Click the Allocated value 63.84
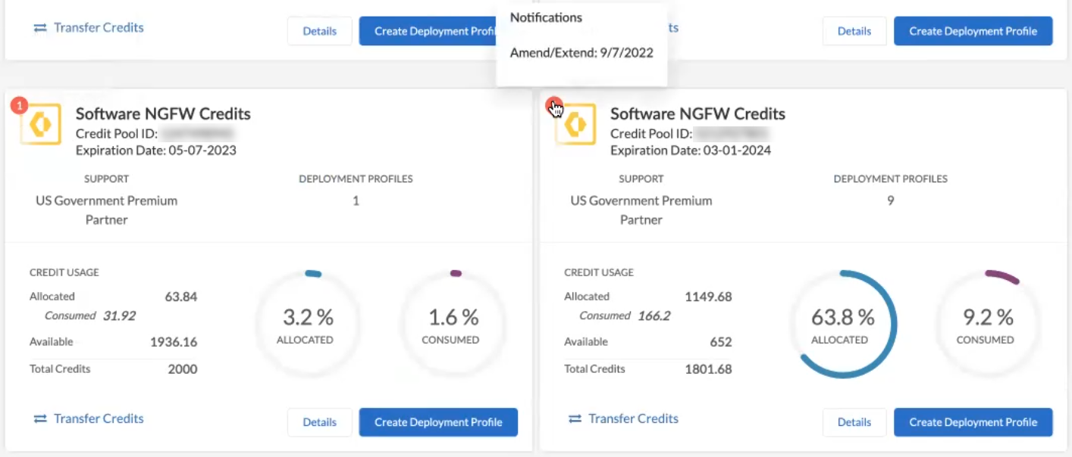 [x=181, y=297]
